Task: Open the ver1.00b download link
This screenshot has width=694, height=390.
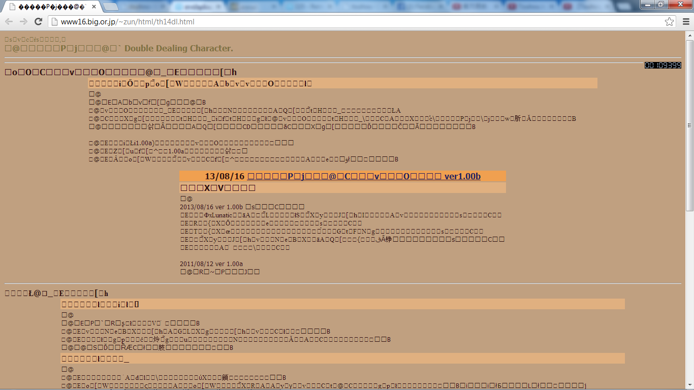Action: 364,176
